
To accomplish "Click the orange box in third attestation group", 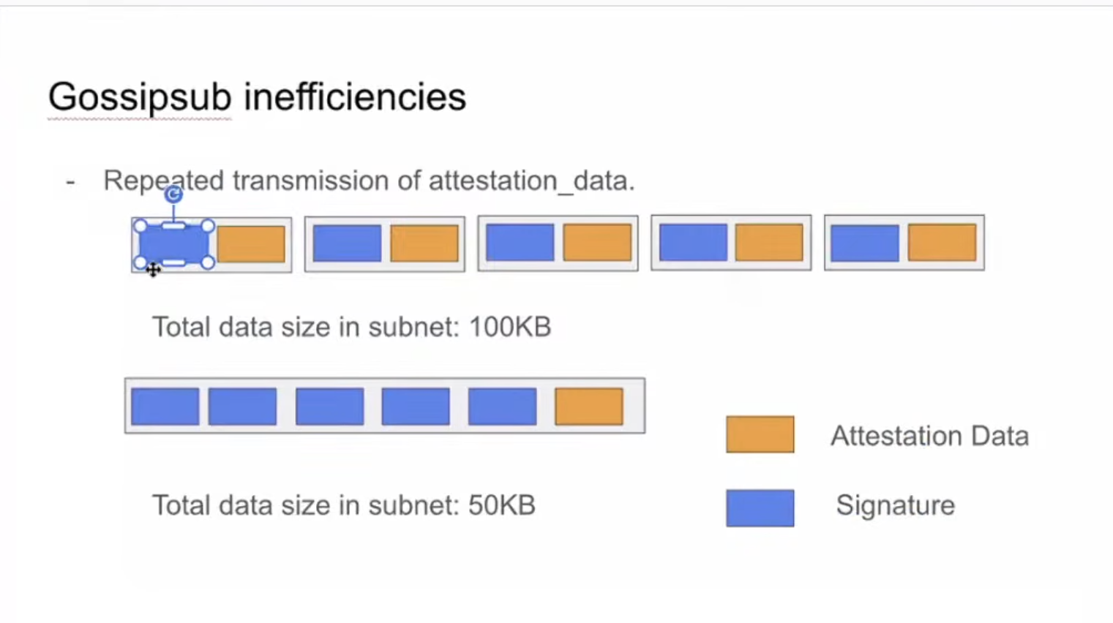I will (x=597, y=243).
